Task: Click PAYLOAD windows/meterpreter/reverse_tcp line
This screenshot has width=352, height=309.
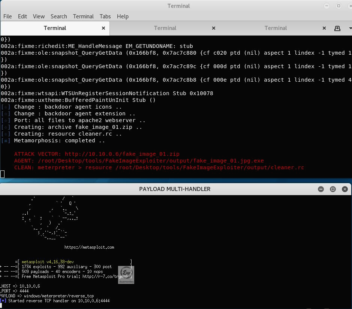Action: pos(47,296)
